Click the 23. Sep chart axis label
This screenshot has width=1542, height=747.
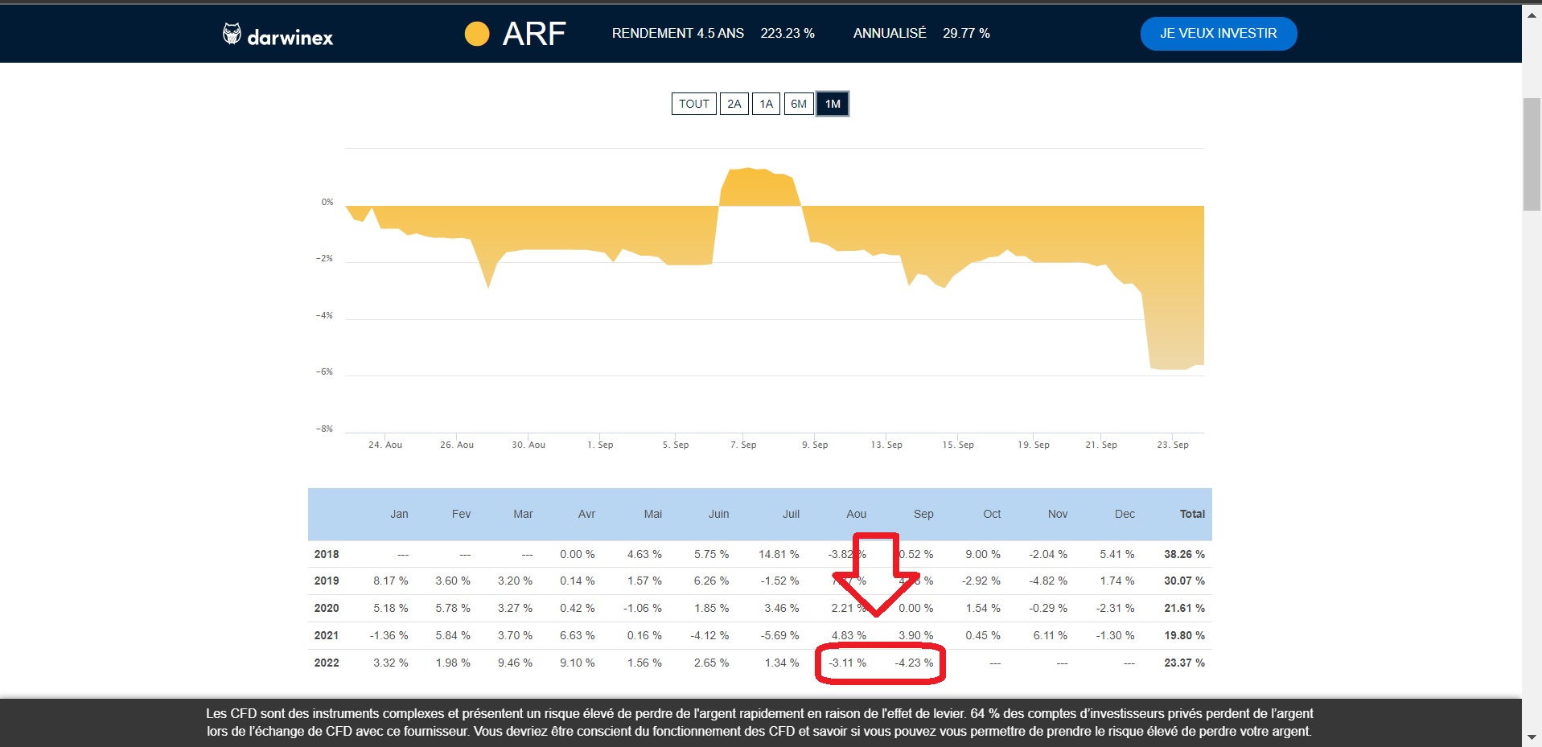(x=1172, y=445)
